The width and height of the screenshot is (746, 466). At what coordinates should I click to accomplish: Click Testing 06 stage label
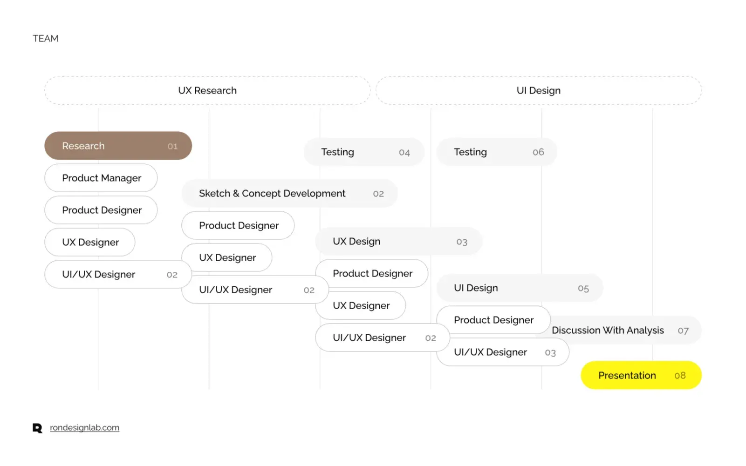coord(497,152)
